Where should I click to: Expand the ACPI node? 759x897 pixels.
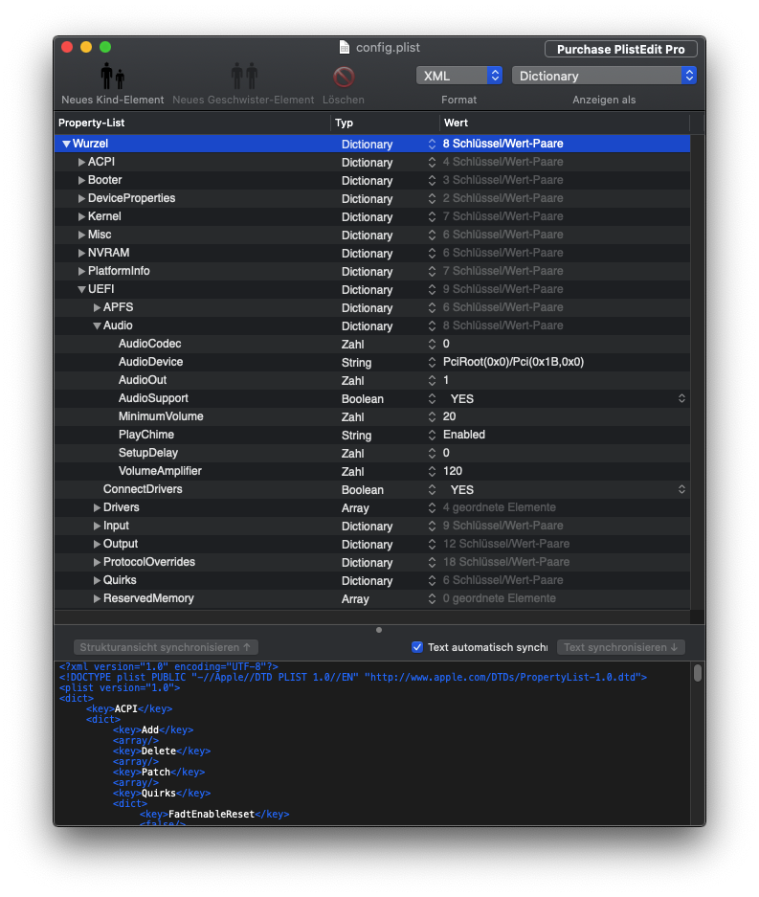point(81,162)
